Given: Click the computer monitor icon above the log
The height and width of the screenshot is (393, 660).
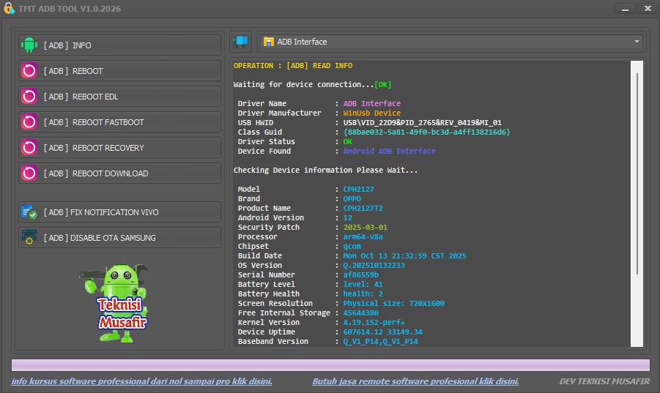Looking at the screenshot, I should coord(241,42).
